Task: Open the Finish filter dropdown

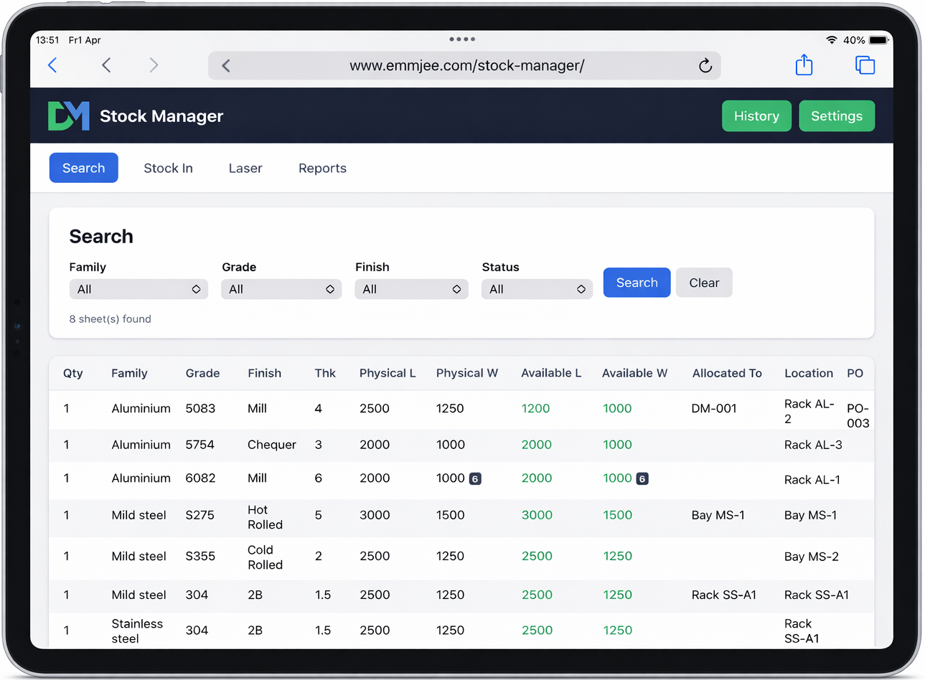Action: point(411,289)
